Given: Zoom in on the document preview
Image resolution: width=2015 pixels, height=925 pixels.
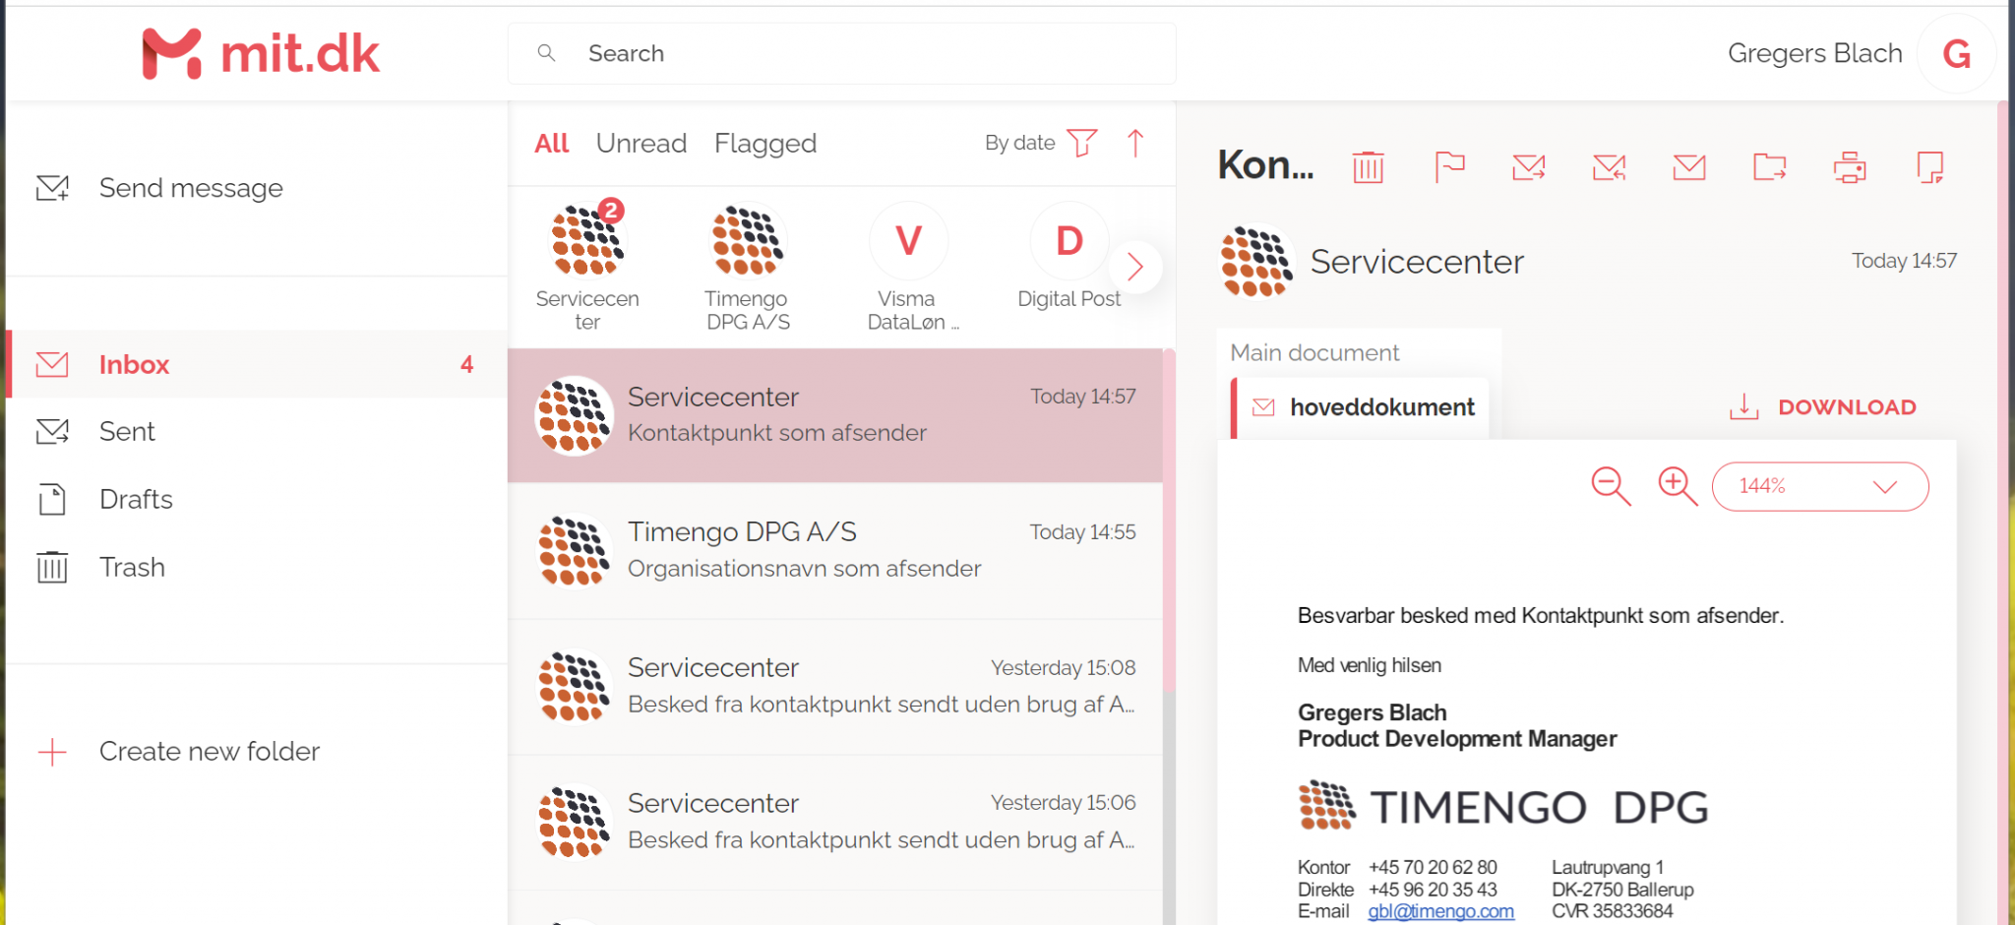Looking at the screenshot, I should click(x=1678, y=486).
